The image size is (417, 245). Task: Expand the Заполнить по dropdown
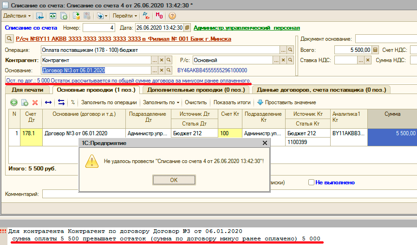click(x=161, y=102)
